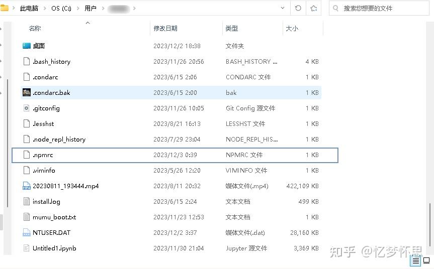The width and height of the screenshot is (434, 269).
Task: Refresh the current folder view
Action: tap(298, 8)
